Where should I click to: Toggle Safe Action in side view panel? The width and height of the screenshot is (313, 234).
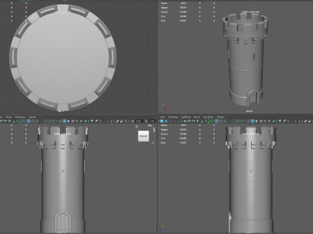(x=237, y=122)
